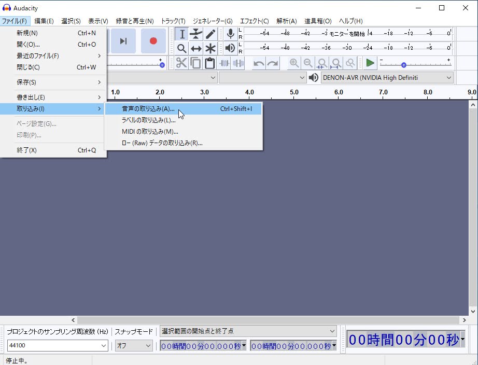Screen dimensions: 478x365
Task: Click the Cut scissors icon
Action: click(181, 63)
